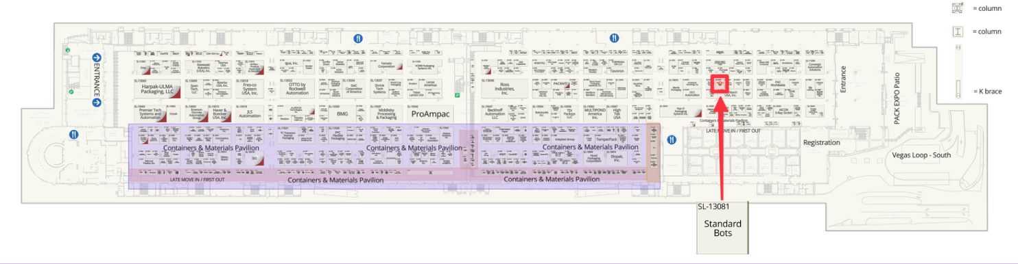Open the Span Tech, LLC booth
The height and width of the screenshot is (264, 1018).
click(x=193, y=89)
